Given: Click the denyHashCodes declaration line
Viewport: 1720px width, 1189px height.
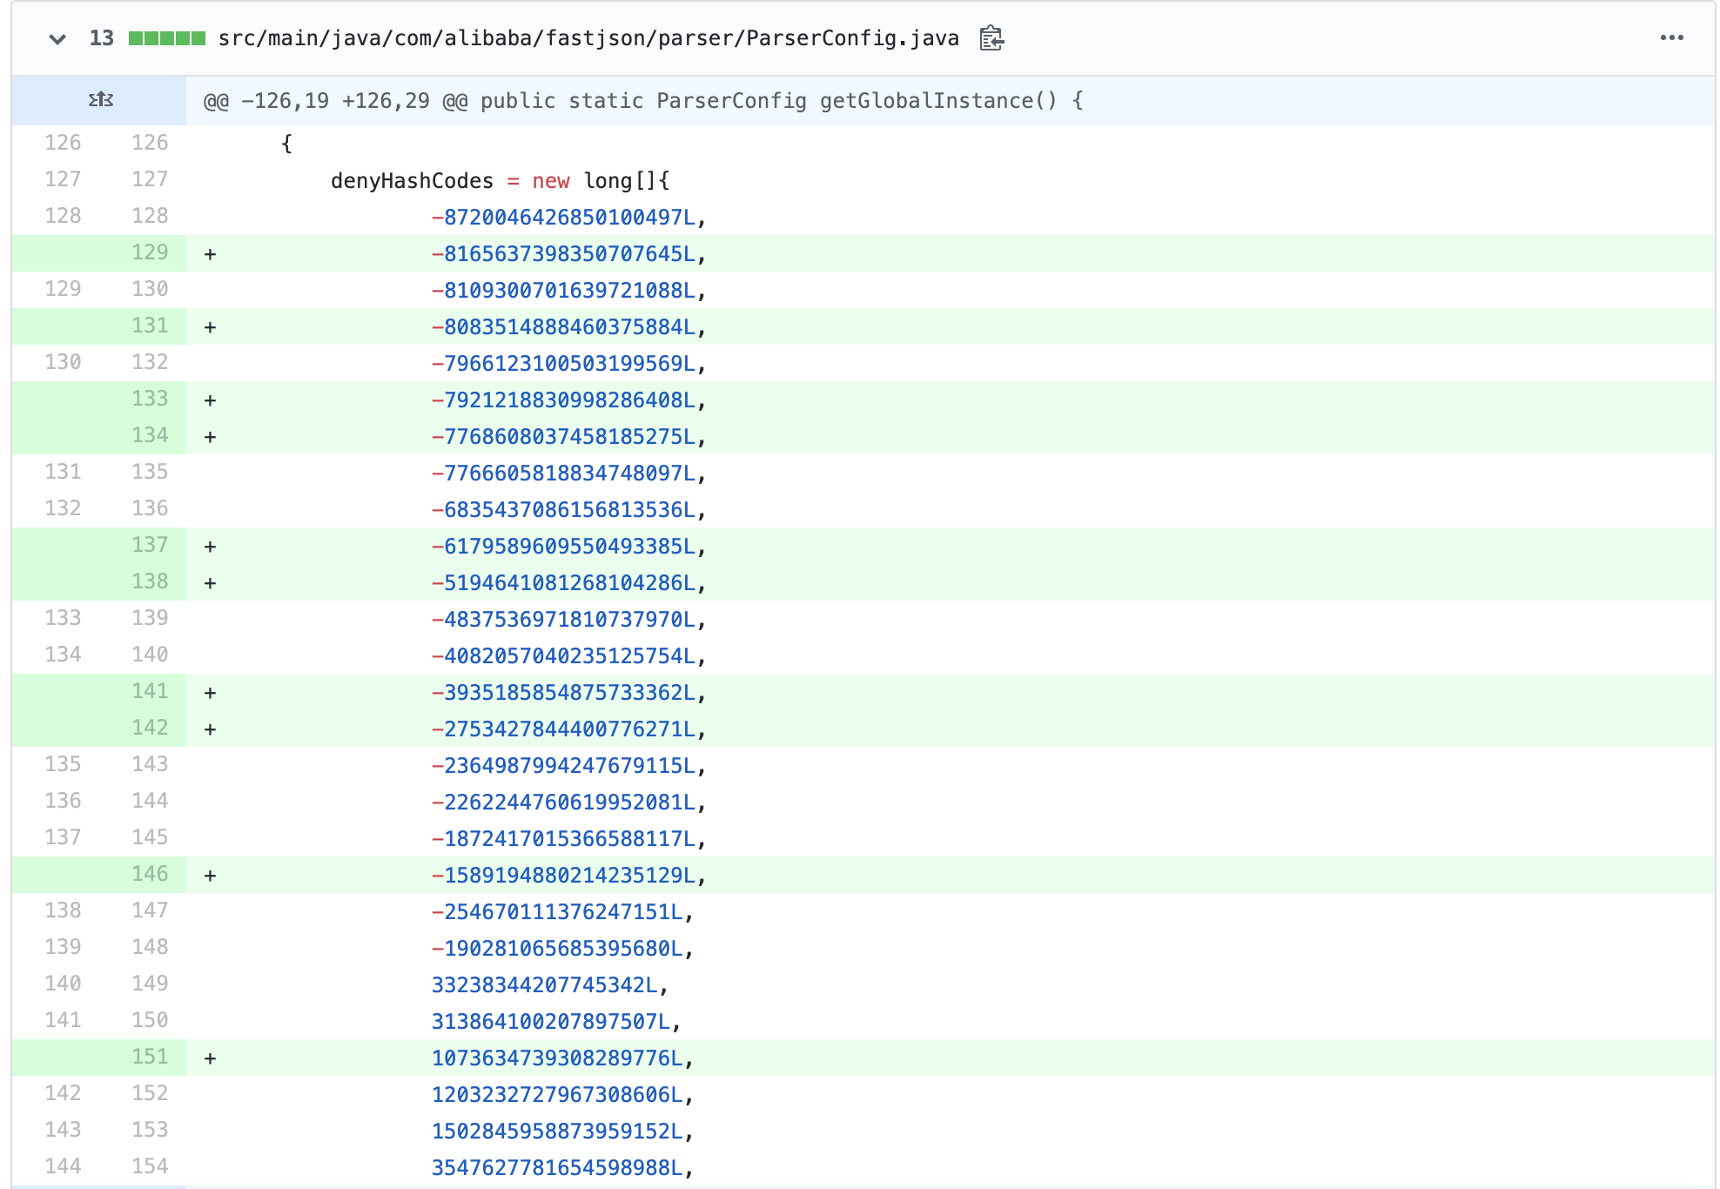Looking at the screenshot, I should coord(500,181).
